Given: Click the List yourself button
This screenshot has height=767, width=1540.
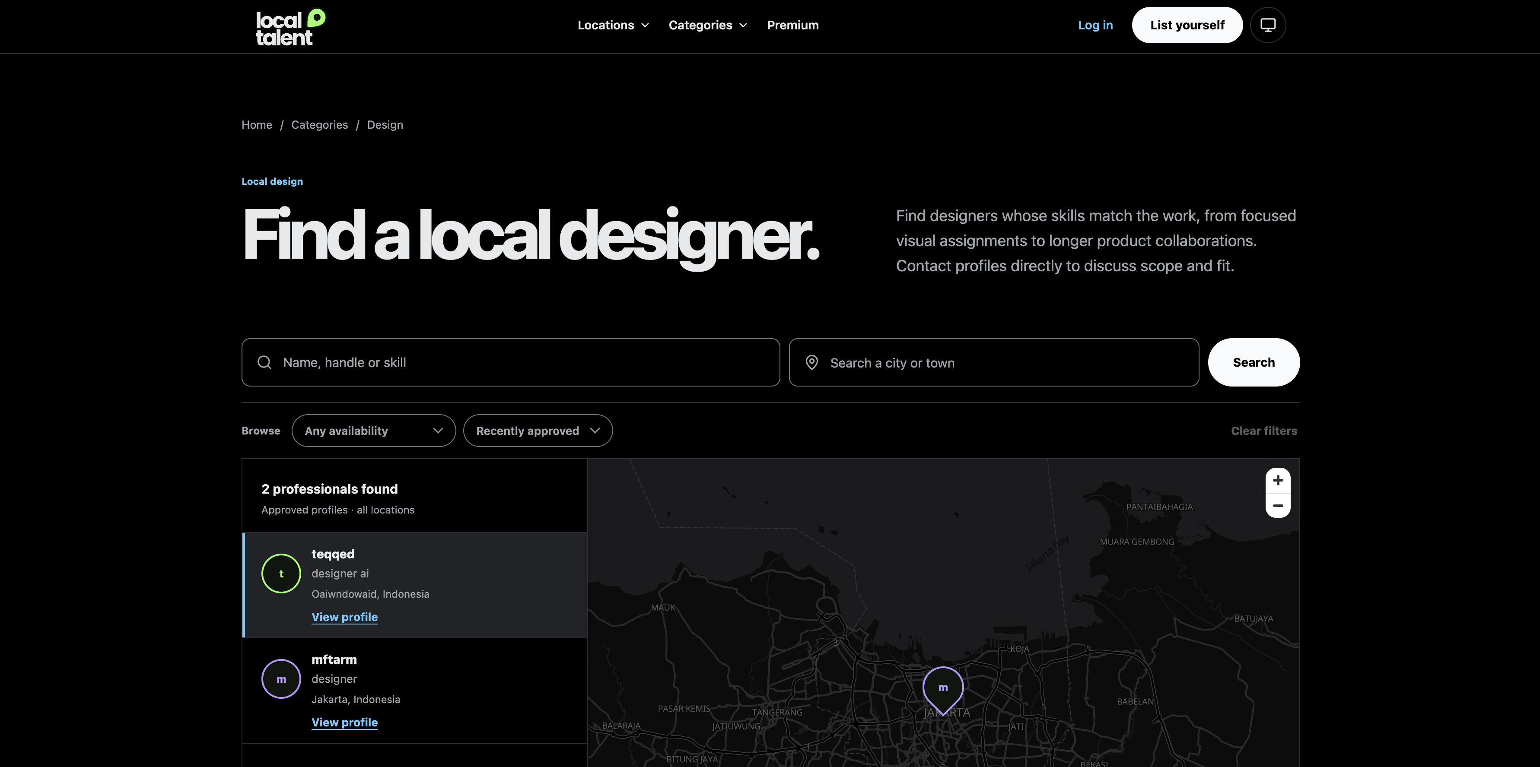Looking at the screenshot, I should coord(1187,25).
